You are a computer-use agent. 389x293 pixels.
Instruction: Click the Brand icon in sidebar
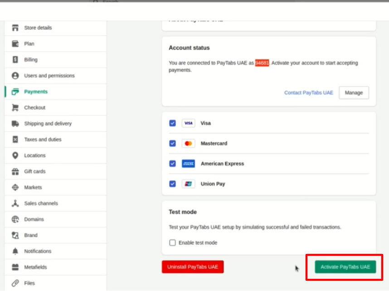click(15, 235)
